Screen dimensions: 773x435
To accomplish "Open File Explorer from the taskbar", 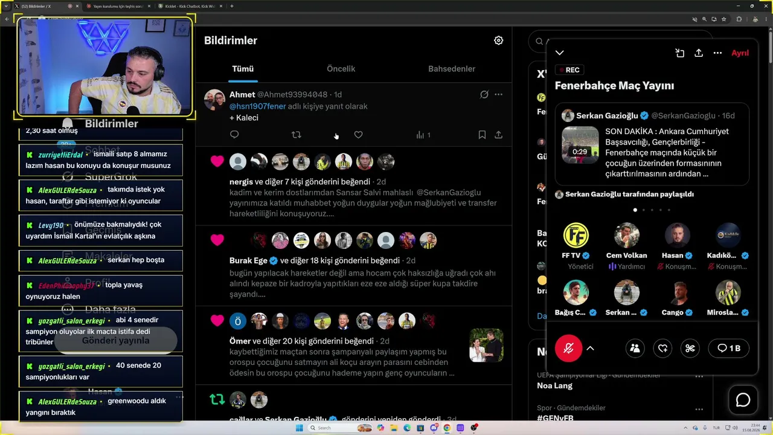I will (x=394, y=428).
